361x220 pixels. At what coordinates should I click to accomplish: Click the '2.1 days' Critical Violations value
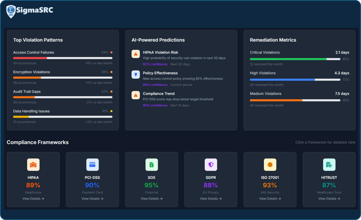(342, 52)
